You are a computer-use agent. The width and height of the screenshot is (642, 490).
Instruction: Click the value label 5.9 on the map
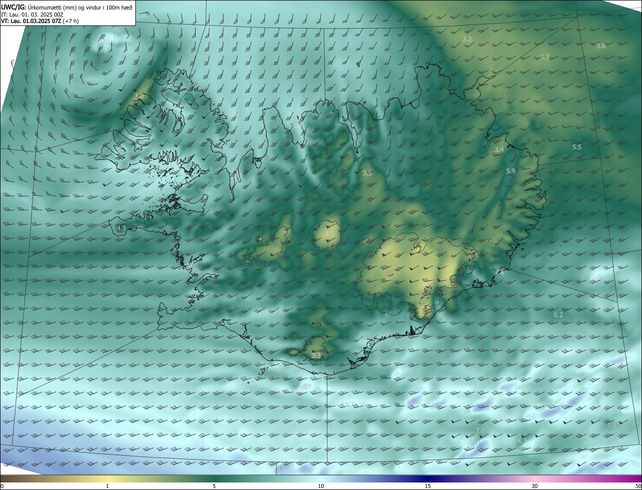pyautogui.click(x=511, y=171)
